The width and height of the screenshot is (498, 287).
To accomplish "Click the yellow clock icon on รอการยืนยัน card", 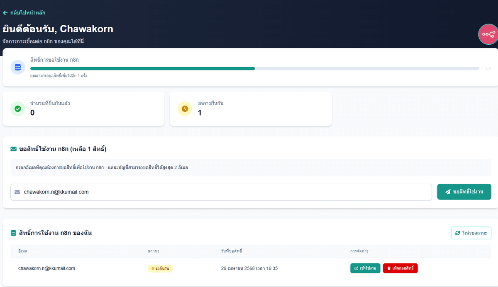I will [184, 109].
